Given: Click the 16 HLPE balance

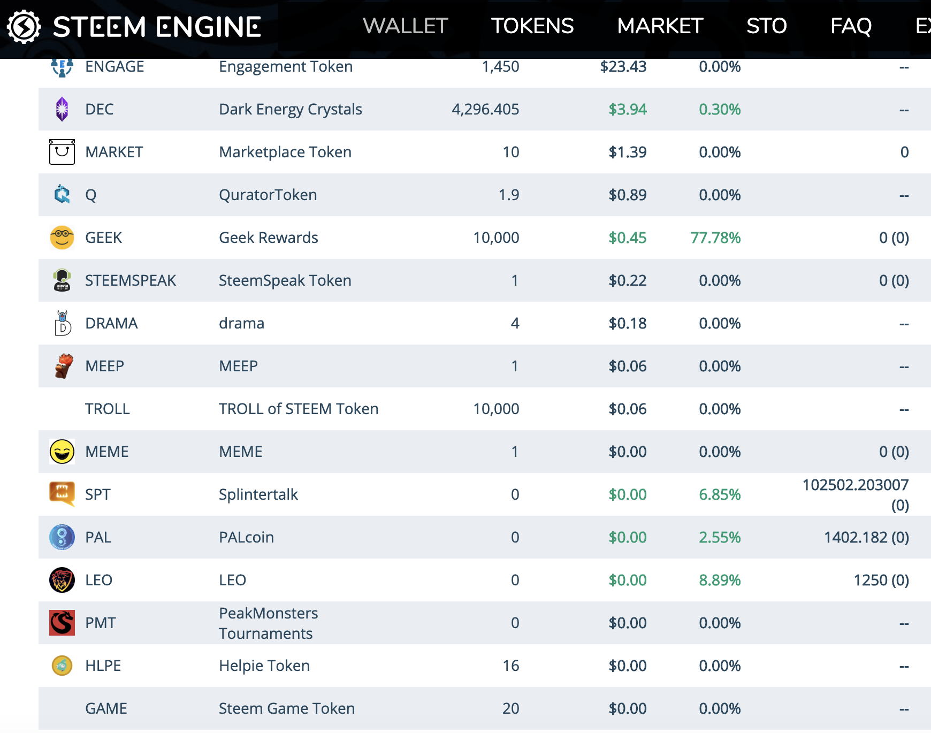Looking at the screenshot, I should (x=511, y=666).
